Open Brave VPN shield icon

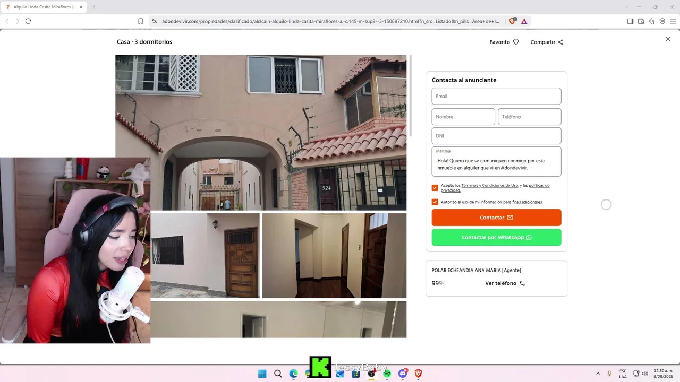(x=662, y=21)
